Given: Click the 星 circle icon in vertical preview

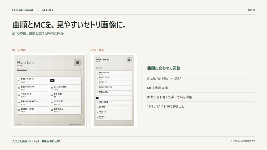Looking at the screenshot, I should 129,60.
